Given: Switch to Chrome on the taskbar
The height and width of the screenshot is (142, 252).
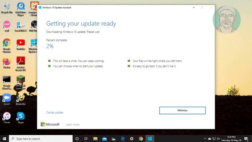Looking at the screenshot, I should (141, 138).
